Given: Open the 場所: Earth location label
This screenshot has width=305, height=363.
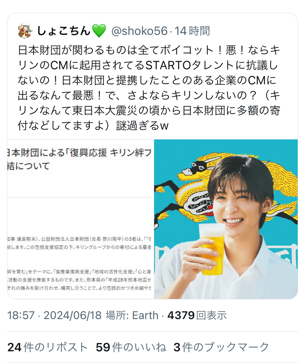Looking at the screenshot, I should pyautogui.click(x=132, y=316).
